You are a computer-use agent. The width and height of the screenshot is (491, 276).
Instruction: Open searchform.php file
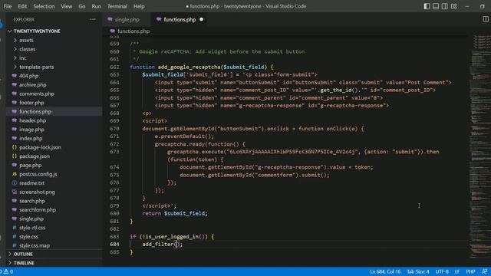point(38,209)
